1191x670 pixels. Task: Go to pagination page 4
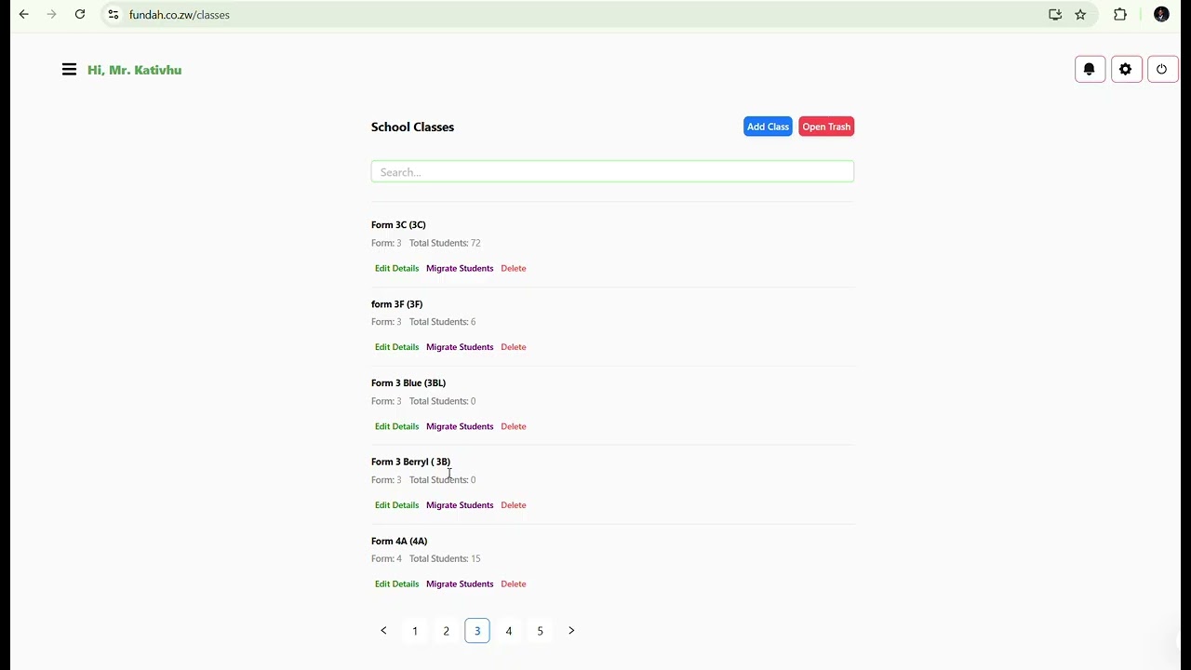[509, 631]
